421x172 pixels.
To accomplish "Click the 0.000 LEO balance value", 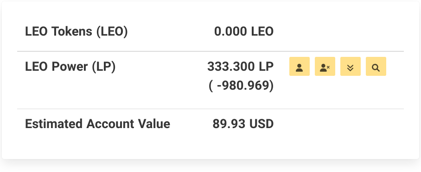I will click(244, 31).
